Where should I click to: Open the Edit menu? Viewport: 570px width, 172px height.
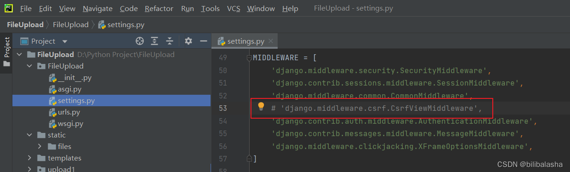tap(45, 9)
